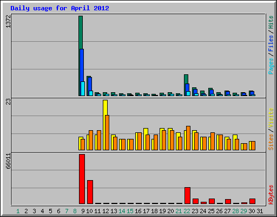
Task: Click day 10 on the x-axis
Action: 89,211
